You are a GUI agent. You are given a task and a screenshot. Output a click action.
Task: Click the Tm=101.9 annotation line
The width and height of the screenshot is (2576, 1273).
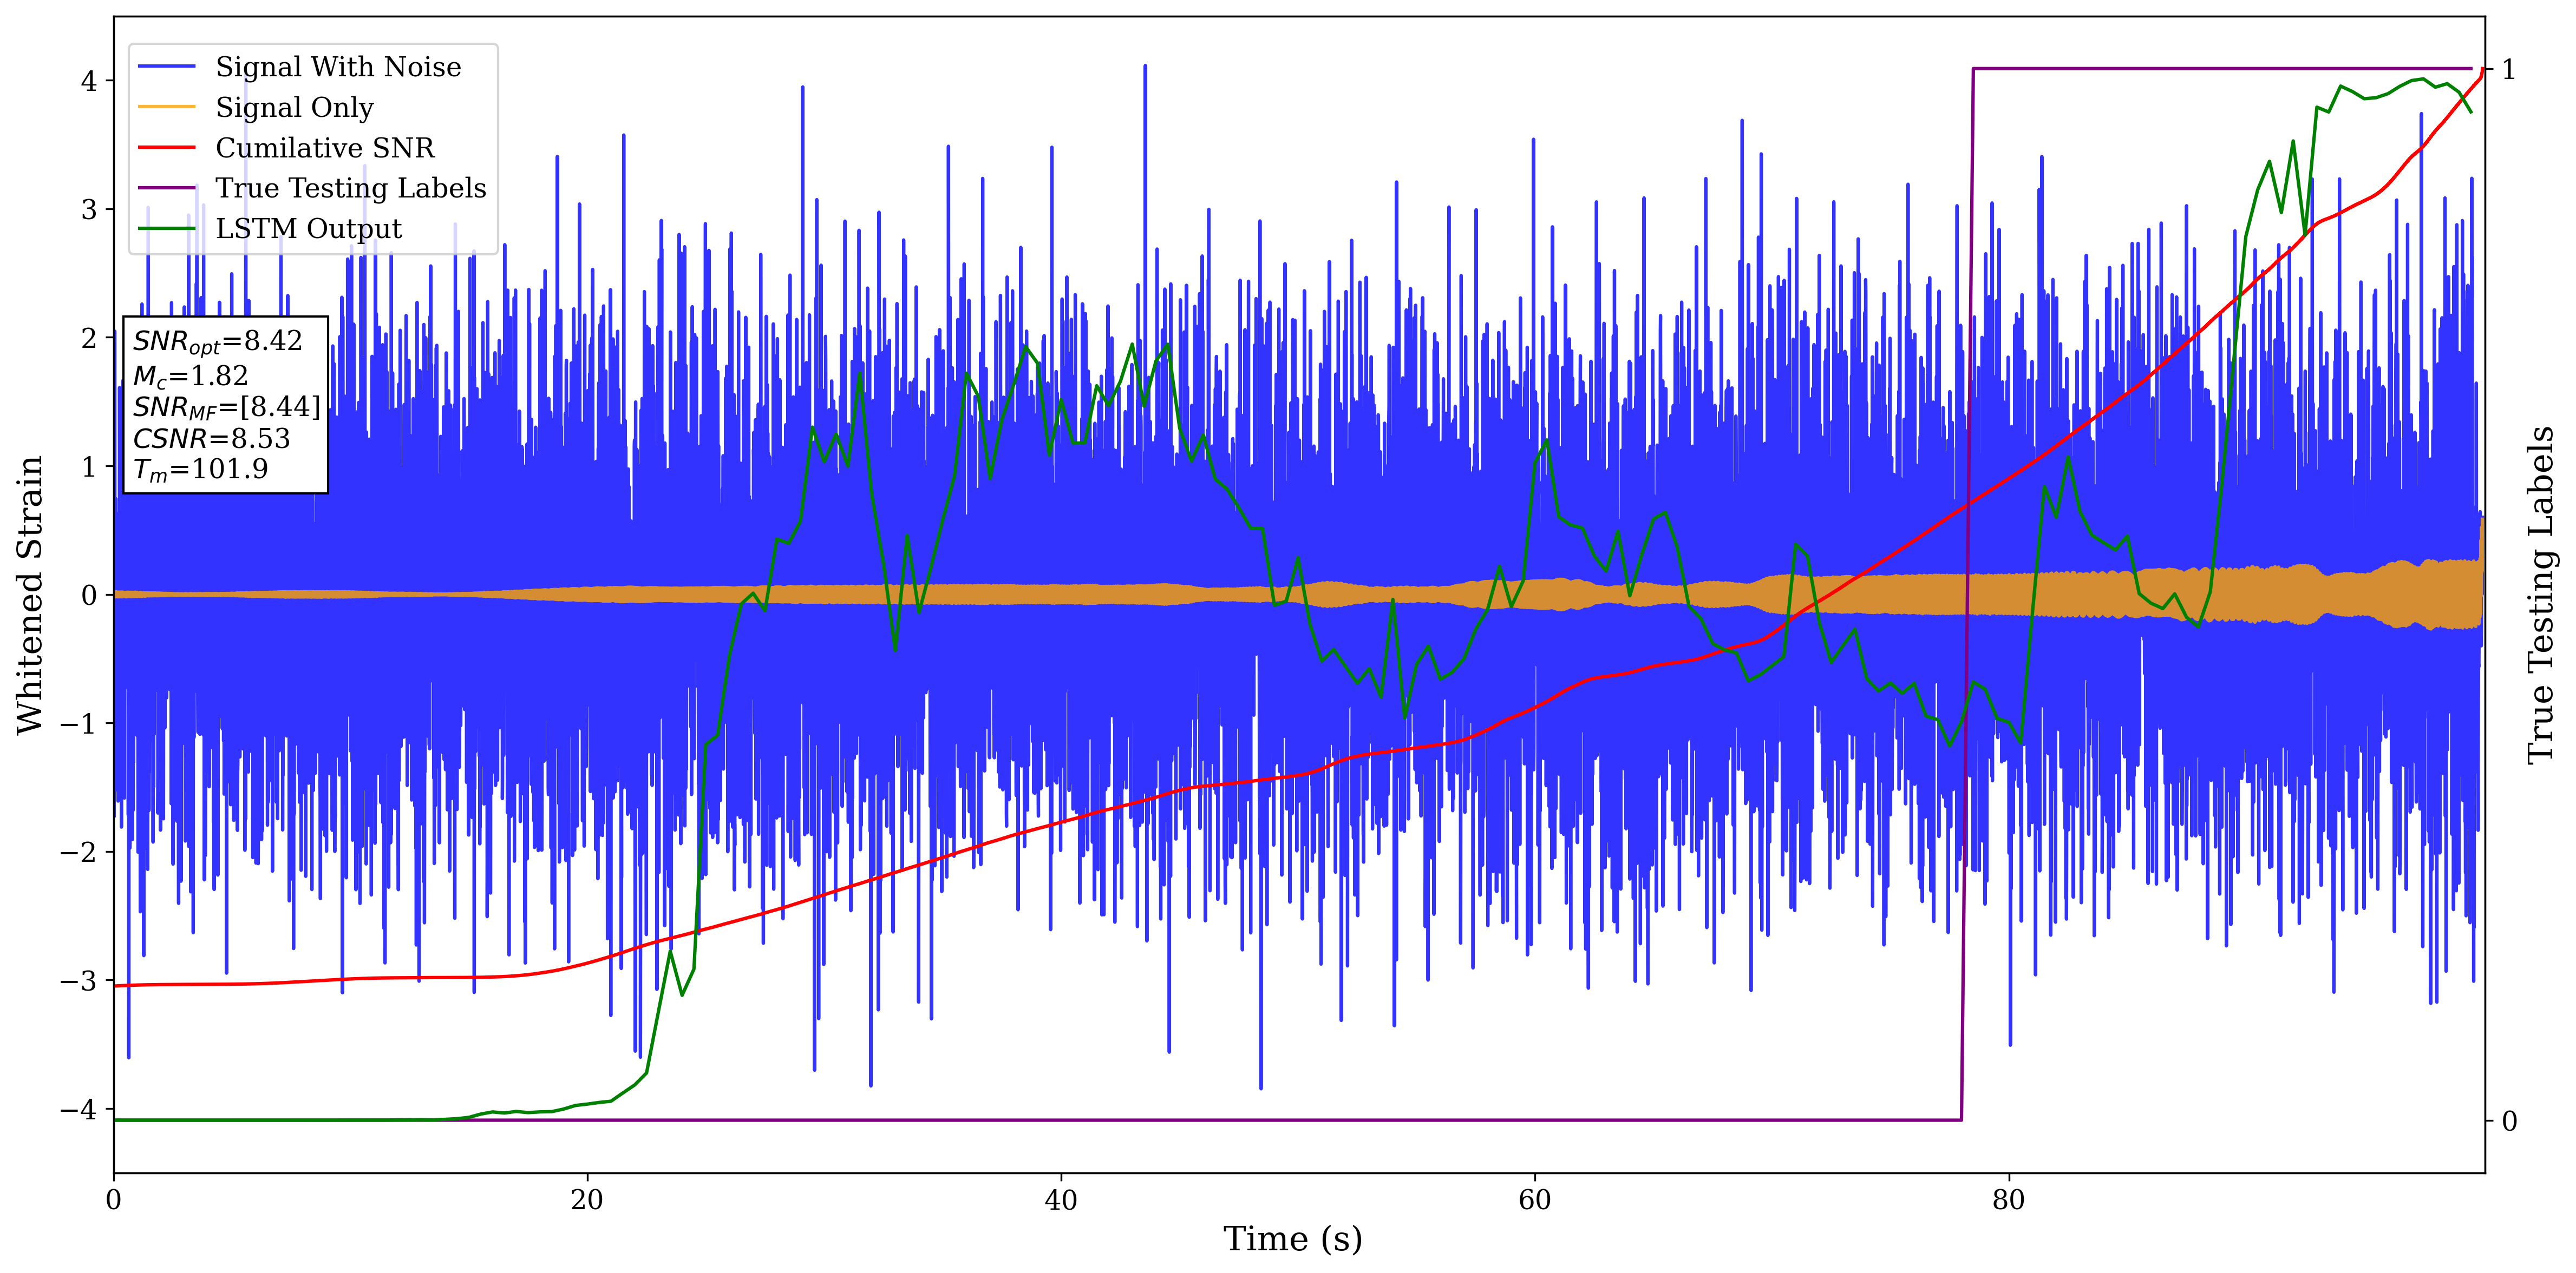[200, 470]
